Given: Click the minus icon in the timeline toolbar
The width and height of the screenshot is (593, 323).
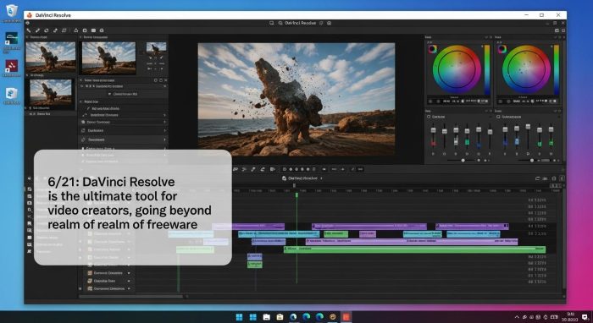Looking at the screenshot, I should (x=334, y=169).
